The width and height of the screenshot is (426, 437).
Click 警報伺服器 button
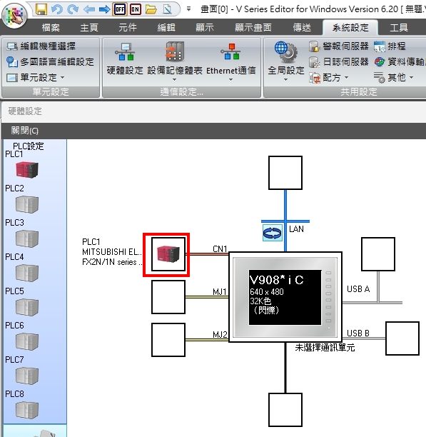tap(338, 46)
